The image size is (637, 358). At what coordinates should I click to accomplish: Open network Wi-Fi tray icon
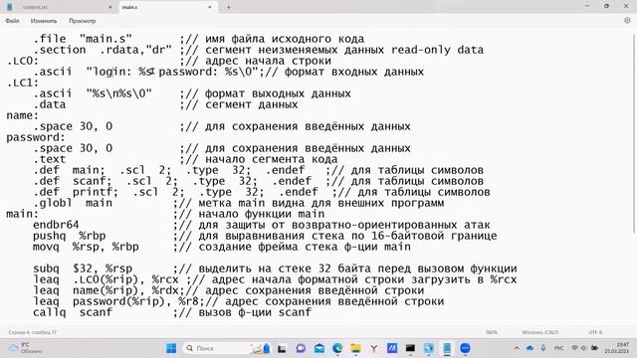point(574,348)
